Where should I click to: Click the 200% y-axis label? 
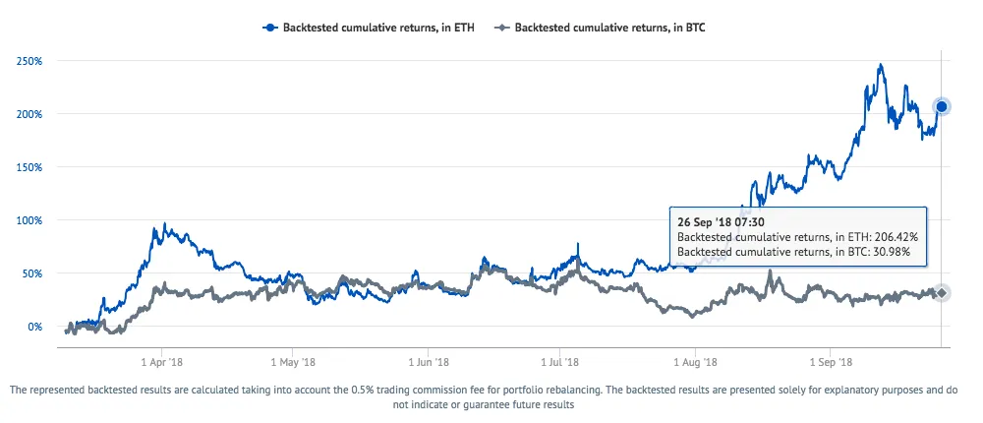(x=30, y=114)
